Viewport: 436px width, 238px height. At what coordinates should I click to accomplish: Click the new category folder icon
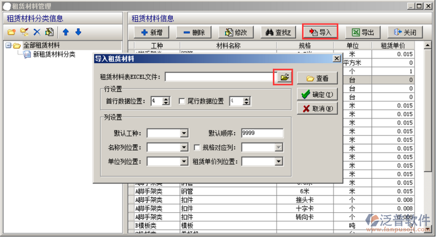click(11, 32)
